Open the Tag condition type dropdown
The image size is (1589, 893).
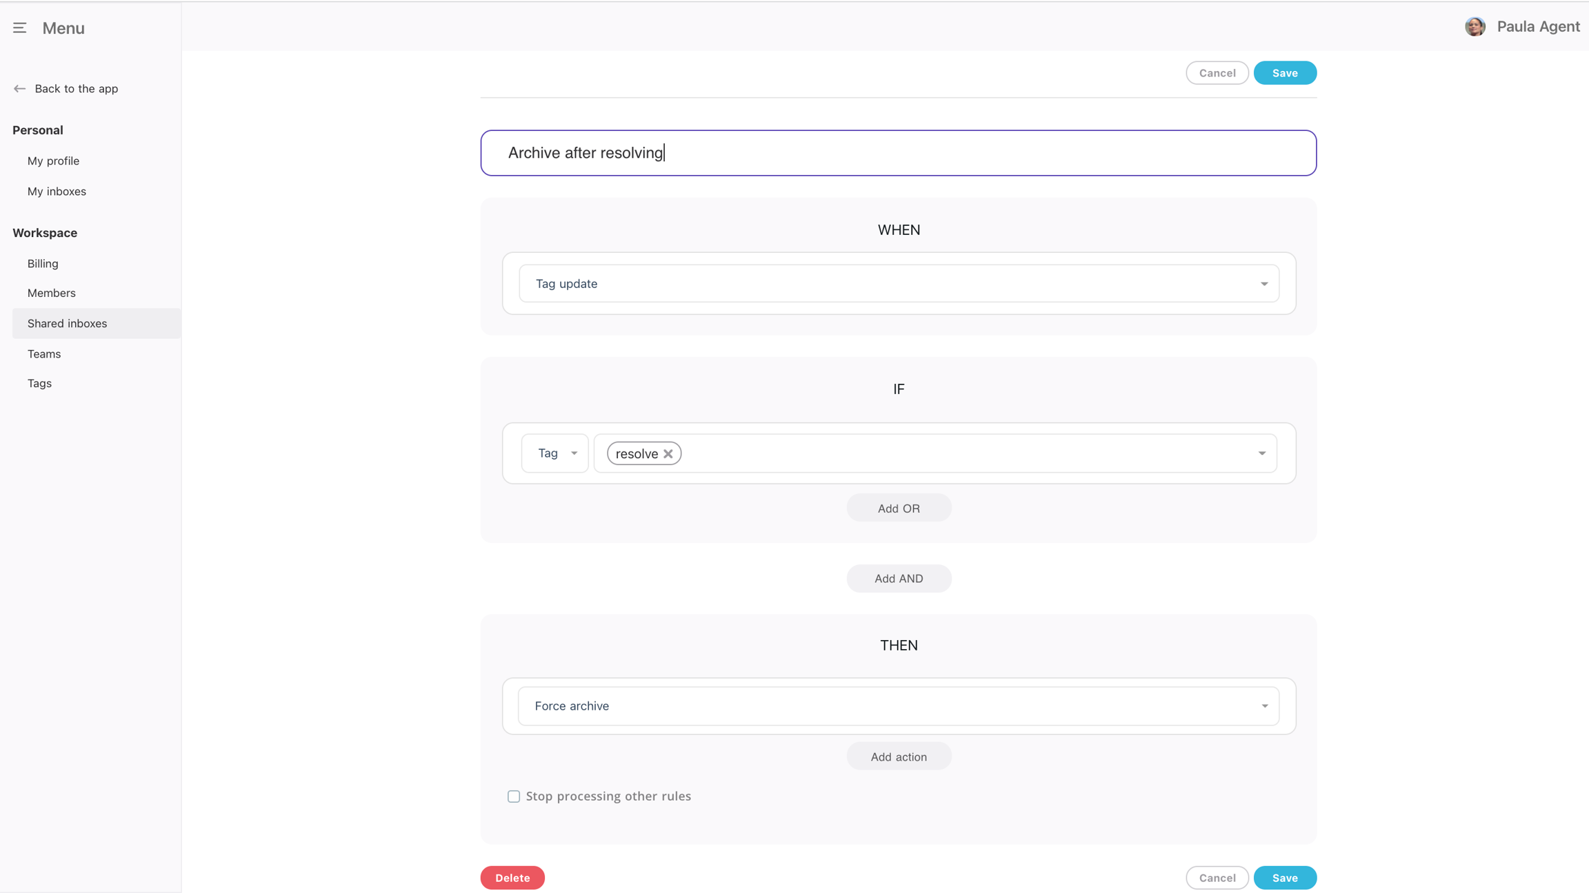555,453
